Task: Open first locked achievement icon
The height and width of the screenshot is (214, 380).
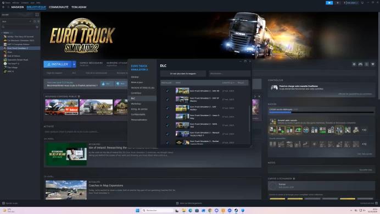Action: point(272,144)
